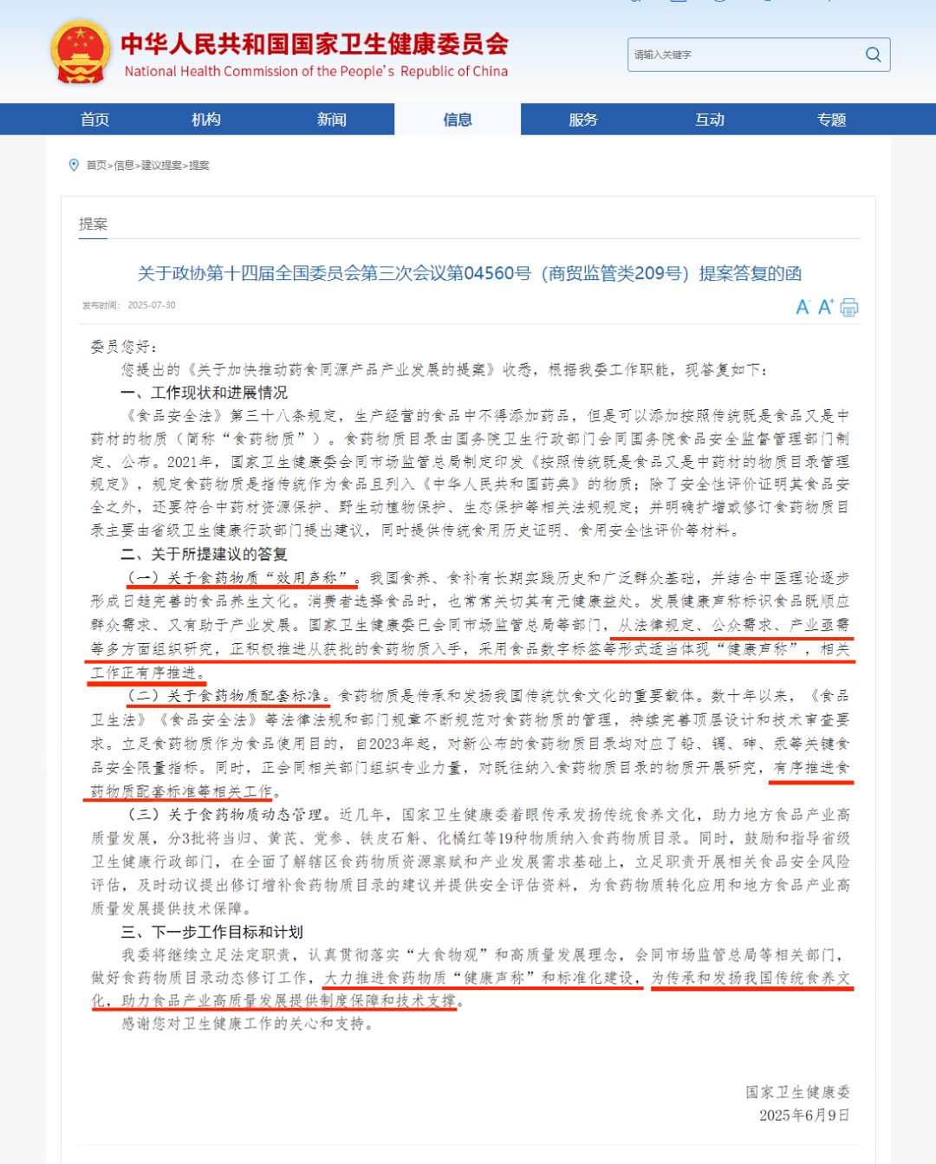Click the English title National Health Commission
936x1164 pixels.
point(316,72)
